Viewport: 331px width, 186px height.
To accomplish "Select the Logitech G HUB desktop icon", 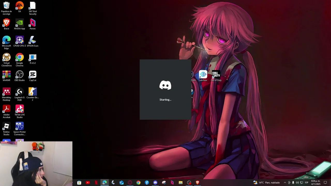I will tap(19, 94).
